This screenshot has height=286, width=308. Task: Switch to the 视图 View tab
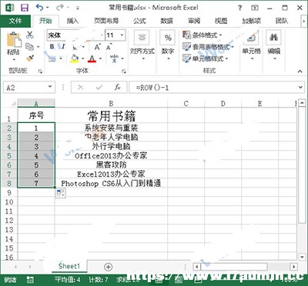(221, 21)
